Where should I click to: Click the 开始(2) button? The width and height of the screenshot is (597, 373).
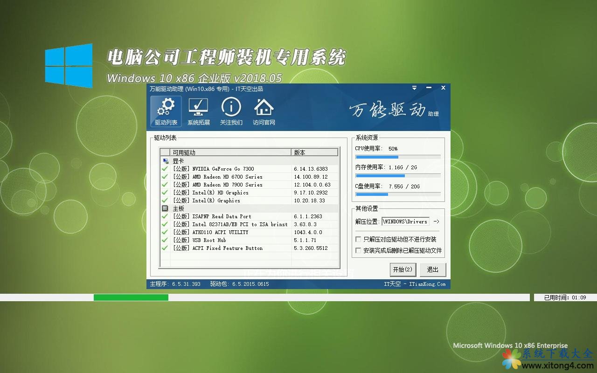403,269
